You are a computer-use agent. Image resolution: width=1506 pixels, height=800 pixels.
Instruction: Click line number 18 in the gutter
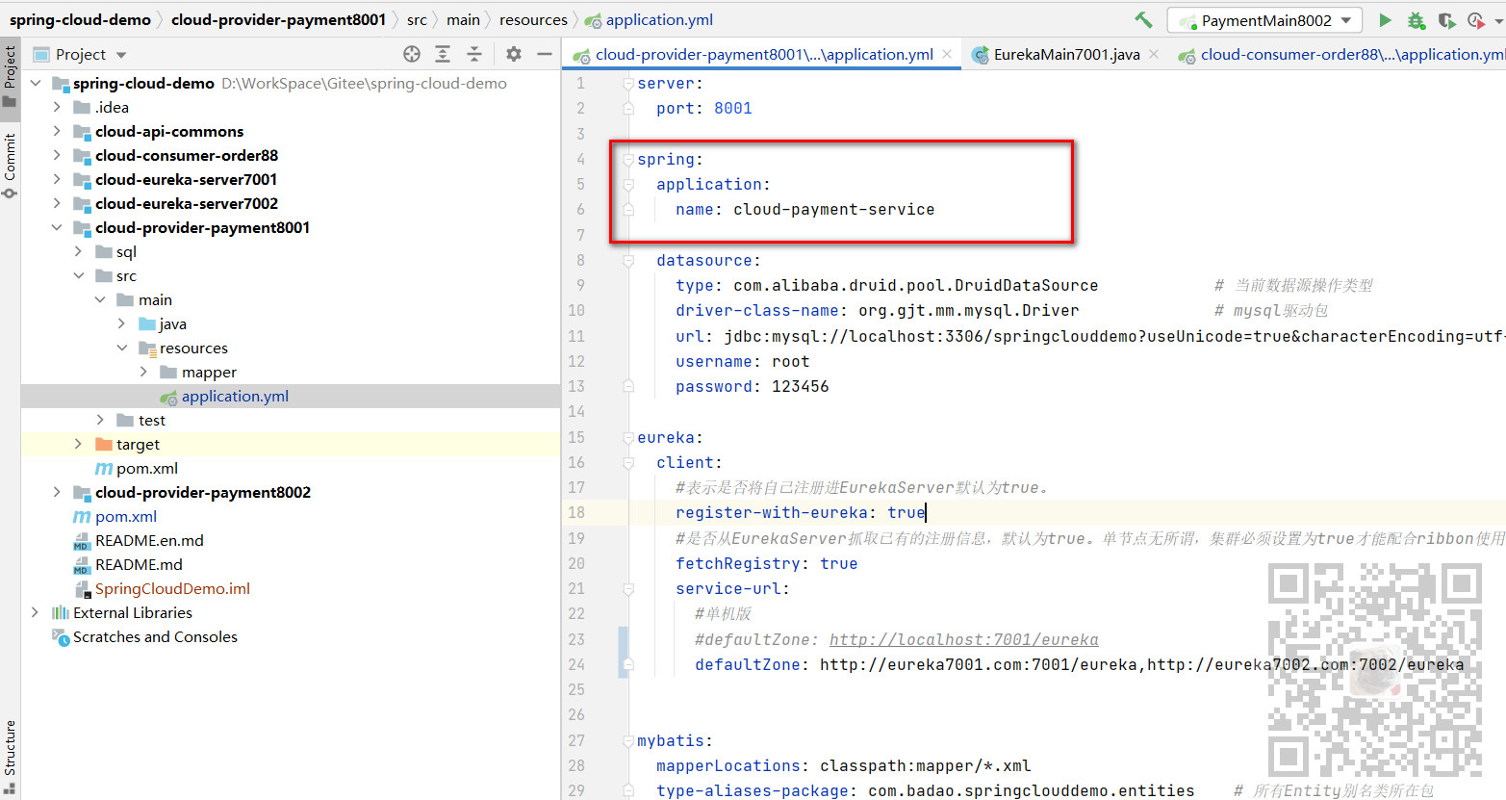pyautogui.click(x=576, y=513)
